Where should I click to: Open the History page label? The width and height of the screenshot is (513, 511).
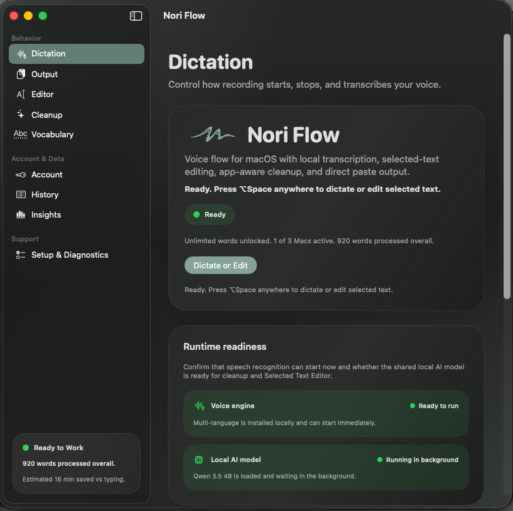45,195
